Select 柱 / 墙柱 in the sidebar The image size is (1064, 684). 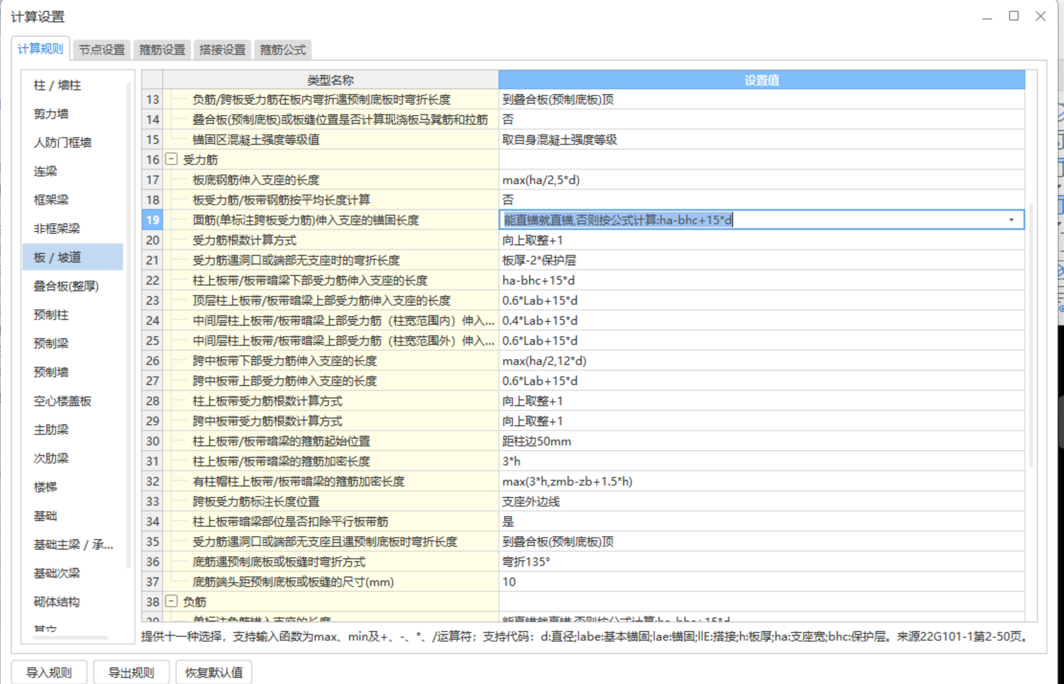[73, 85]
